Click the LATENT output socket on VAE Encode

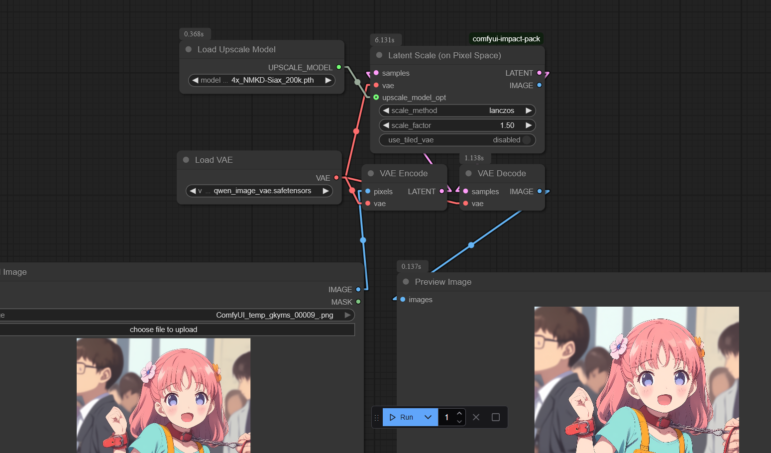click(441, 191)
